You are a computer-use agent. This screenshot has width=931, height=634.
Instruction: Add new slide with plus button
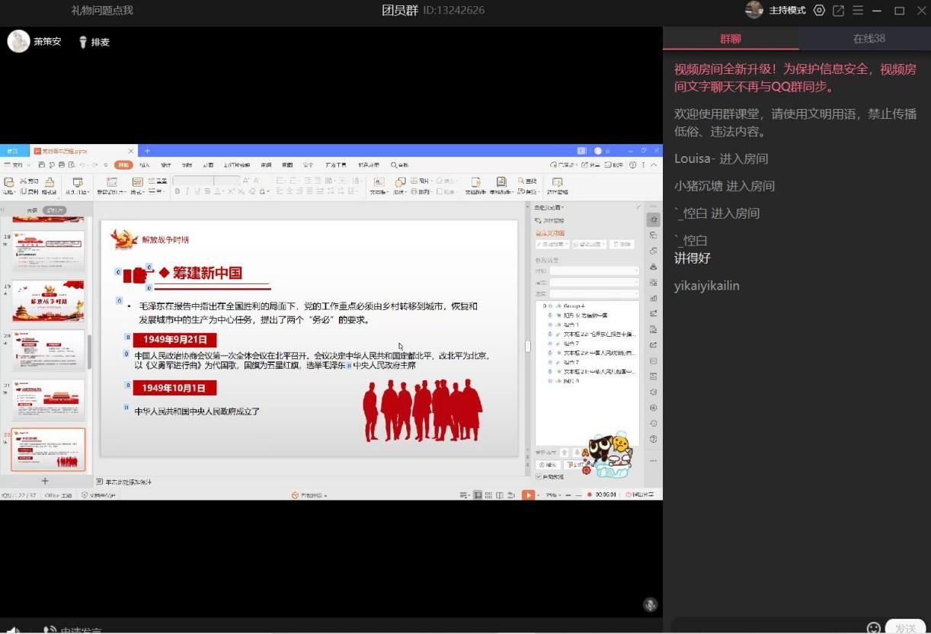44,481
